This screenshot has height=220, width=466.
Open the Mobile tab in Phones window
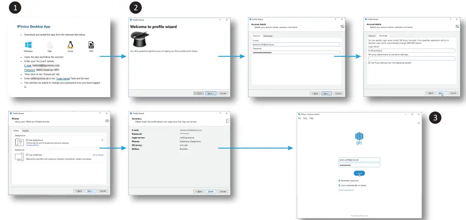pyautogui.click(x=25, y=131)
